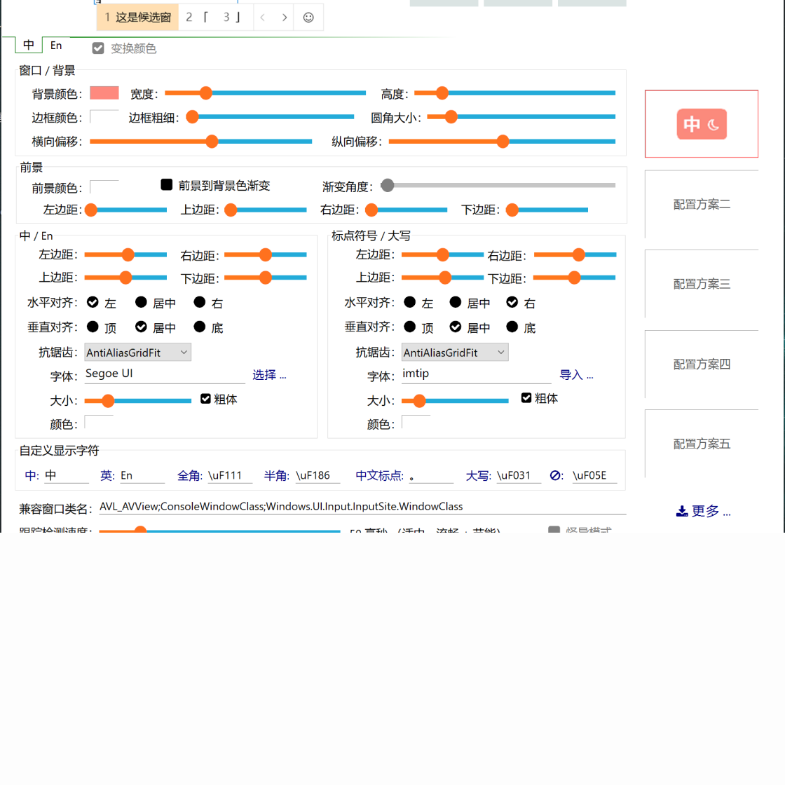Click the 半角 \uF186 field
The height and width of the screenshot is (785, 785).
[x=318, y=475]
